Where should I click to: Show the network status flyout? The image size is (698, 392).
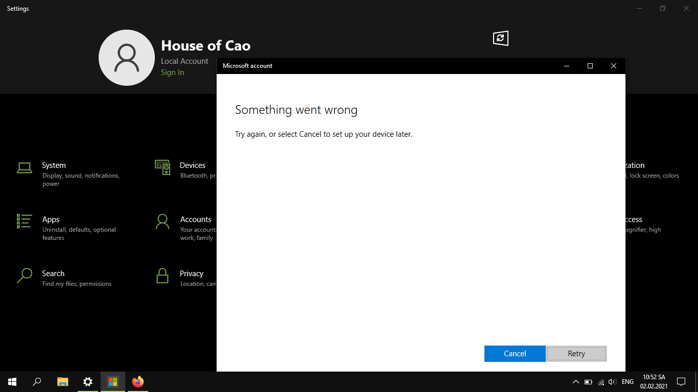coord(600,382)
